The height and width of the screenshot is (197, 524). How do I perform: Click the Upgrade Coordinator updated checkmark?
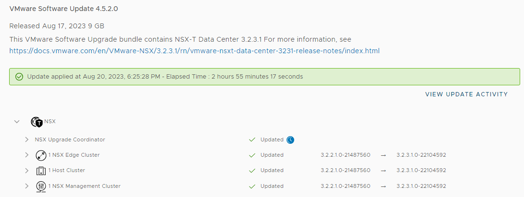252,140
